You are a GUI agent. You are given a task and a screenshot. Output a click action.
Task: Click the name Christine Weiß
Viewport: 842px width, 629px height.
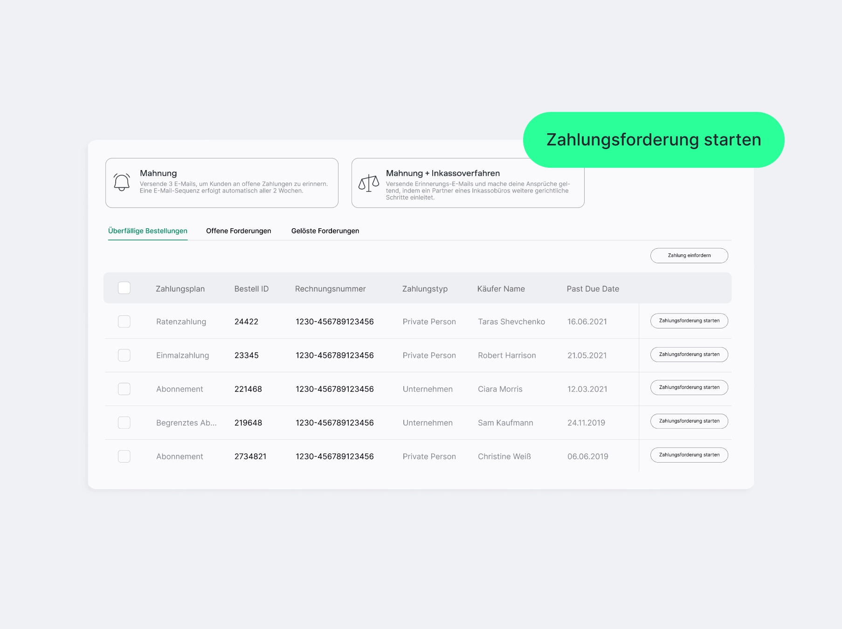[504, 456]
